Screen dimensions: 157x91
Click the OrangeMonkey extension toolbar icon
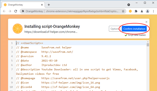coord(130,11)
